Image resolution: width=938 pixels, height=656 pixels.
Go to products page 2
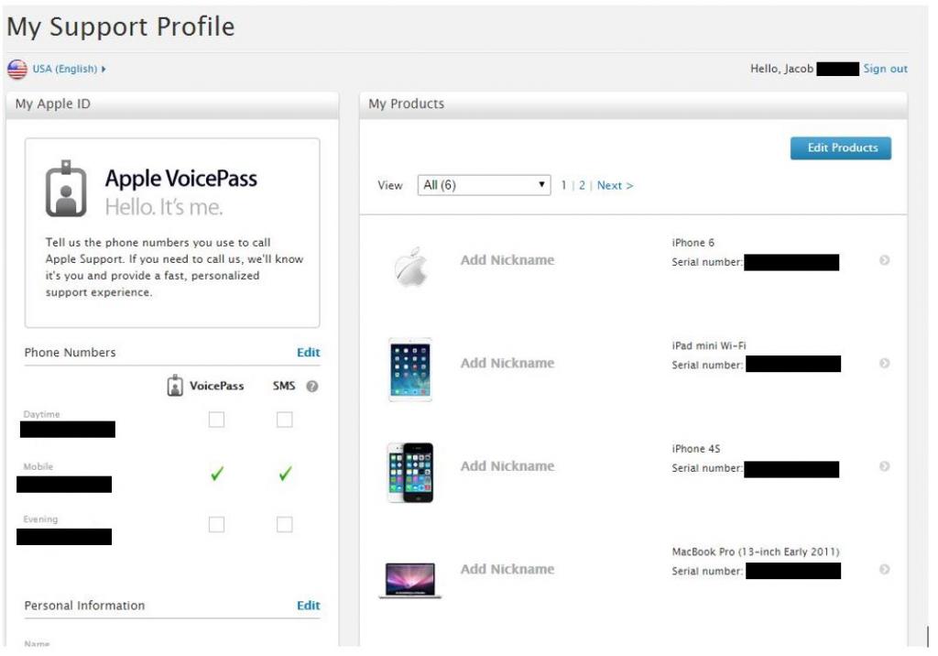point(582,186)
